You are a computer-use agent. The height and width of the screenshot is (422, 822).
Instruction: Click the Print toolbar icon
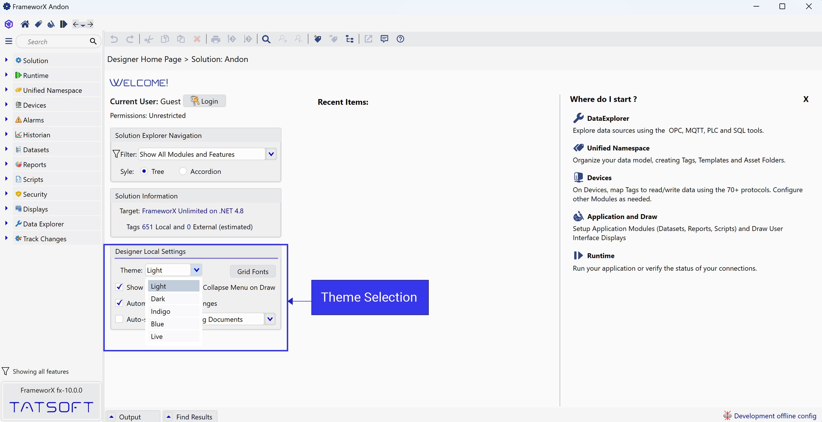pyautogui.click(x=216, y=39)
